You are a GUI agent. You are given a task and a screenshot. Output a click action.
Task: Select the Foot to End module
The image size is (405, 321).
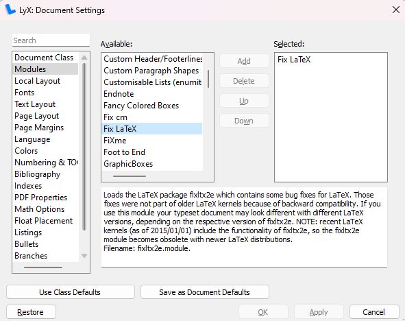click(x=152, y=152)
